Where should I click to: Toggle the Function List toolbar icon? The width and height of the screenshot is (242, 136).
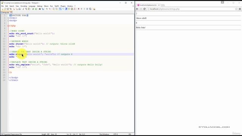point(75,9)
